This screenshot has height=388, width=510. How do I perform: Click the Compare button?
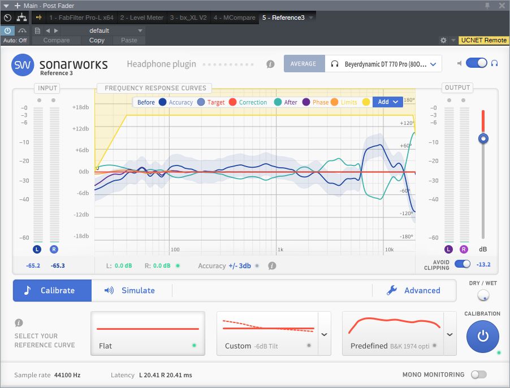click(x=57, y=40)
